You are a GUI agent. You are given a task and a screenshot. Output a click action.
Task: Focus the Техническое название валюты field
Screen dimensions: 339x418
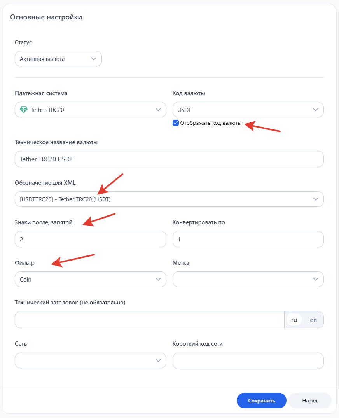click(x=169, y=159)
